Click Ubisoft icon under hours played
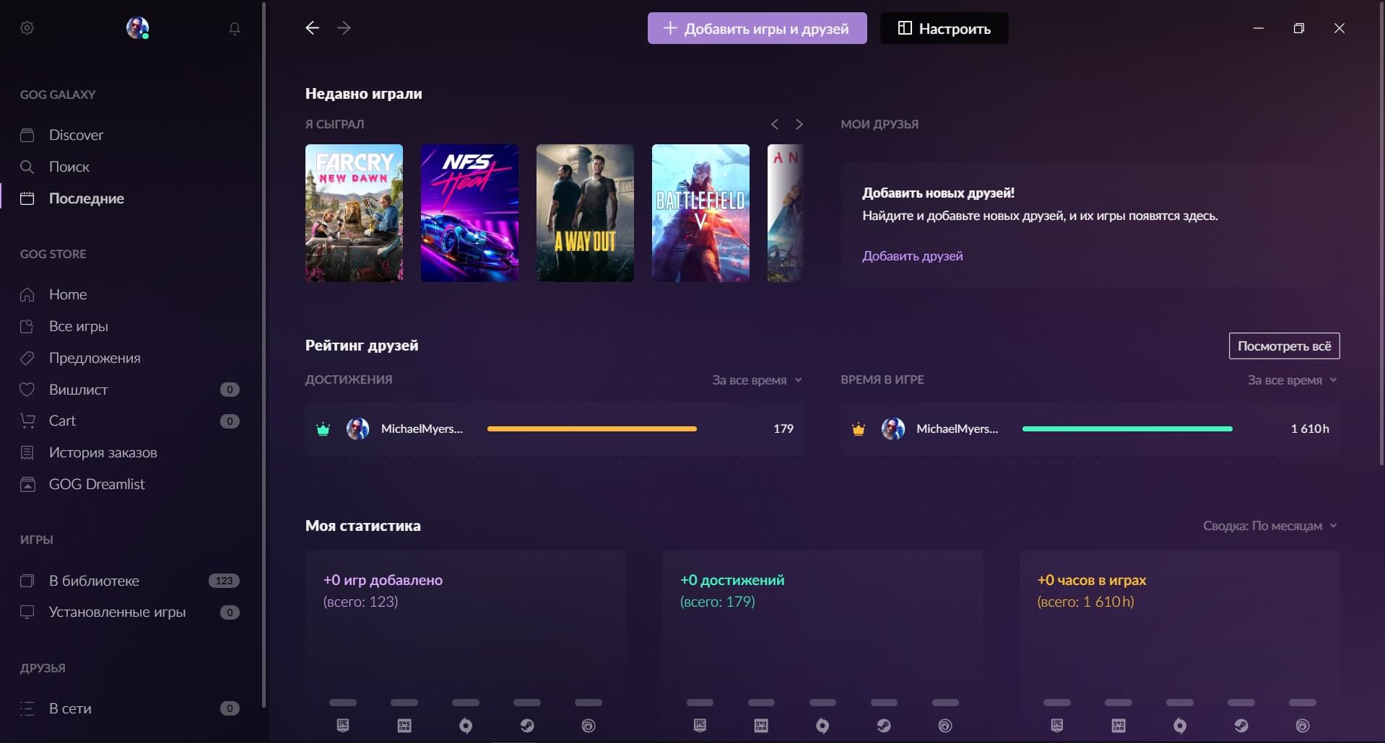This screenshot has width=1385, height=743. coord(1302,725)
